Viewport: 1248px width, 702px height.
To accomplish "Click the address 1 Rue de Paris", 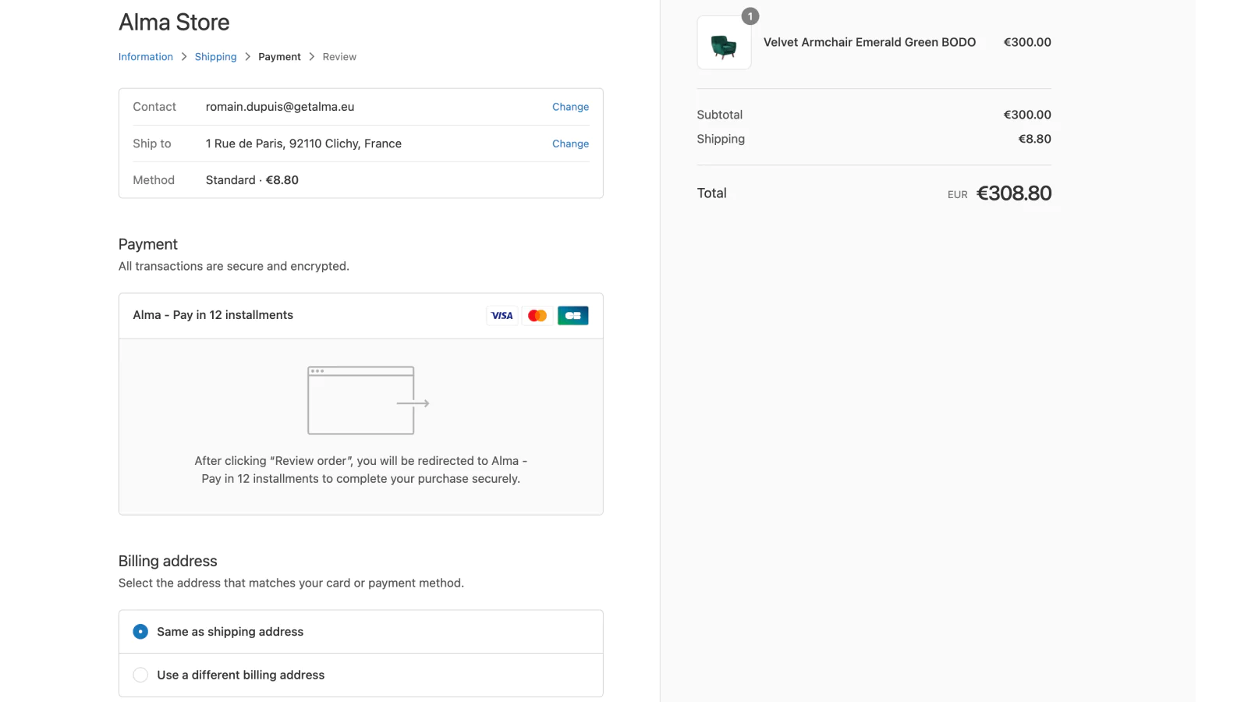I will (303, 144).
